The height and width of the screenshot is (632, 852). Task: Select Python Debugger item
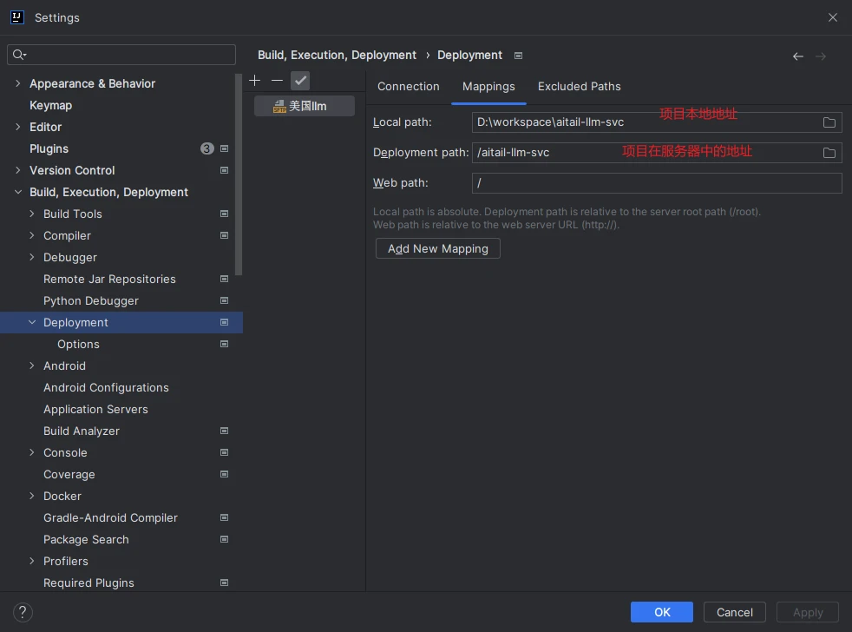[x=91, y=300]
